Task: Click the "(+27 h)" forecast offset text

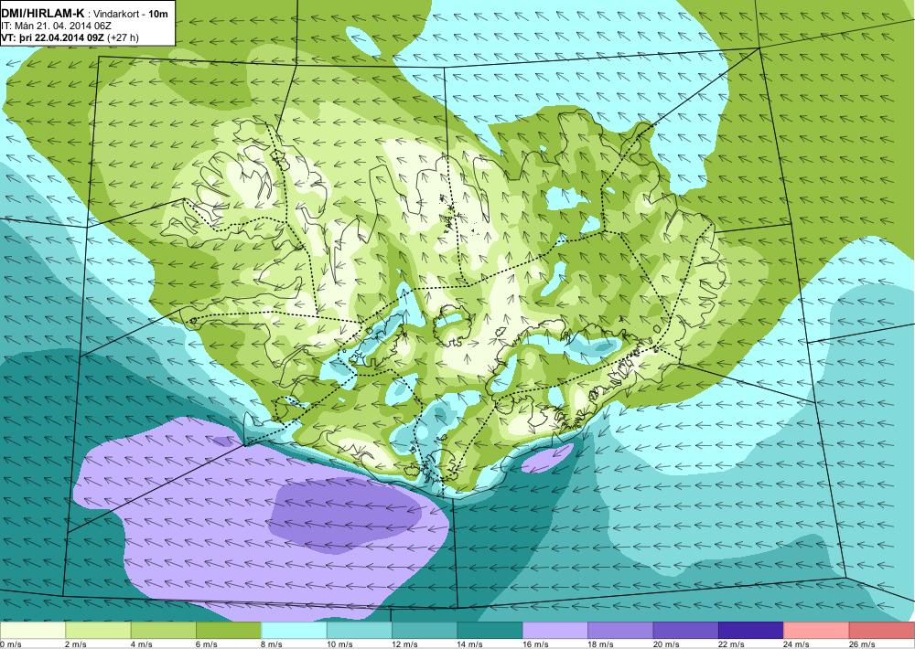Action: [123, 37]
